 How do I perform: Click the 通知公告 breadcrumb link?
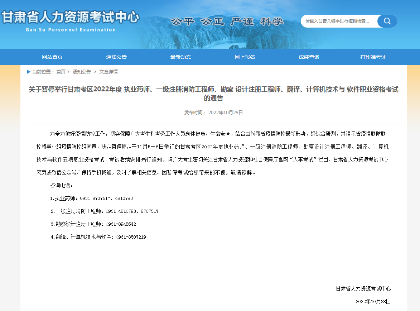point(82,72)
